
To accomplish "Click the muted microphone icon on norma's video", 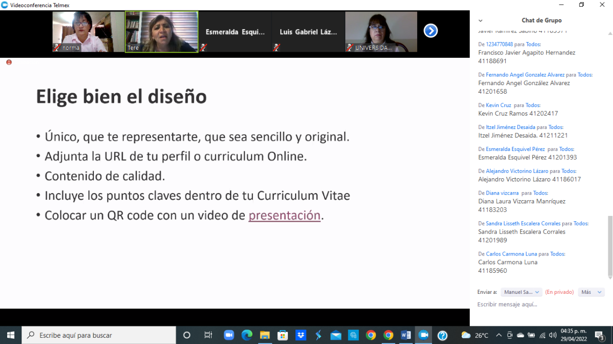I will pos(57,47).
